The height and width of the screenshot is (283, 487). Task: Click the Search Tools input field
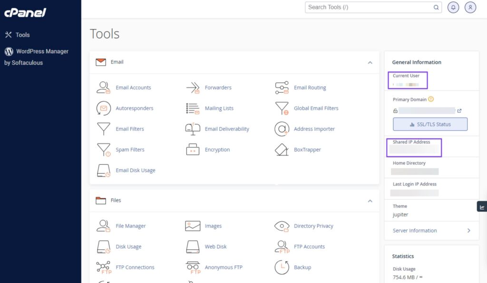click(369, 7)
